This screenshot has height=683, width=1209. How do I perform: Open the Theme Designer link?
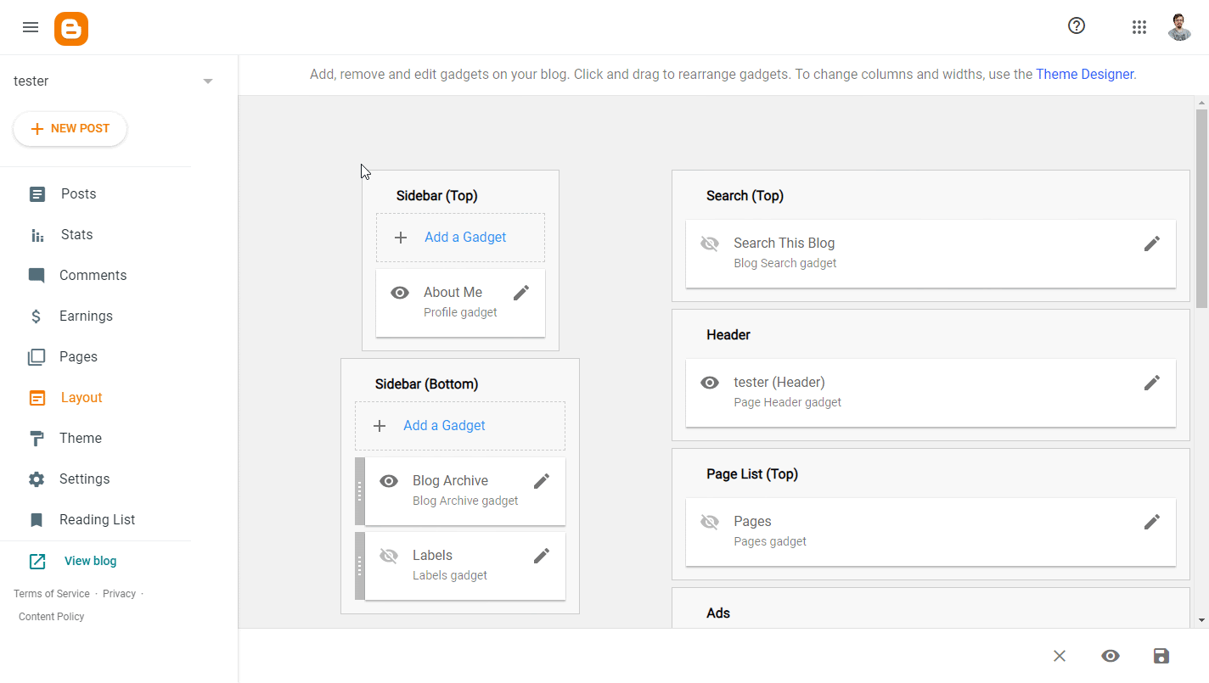coord(1084,74)
